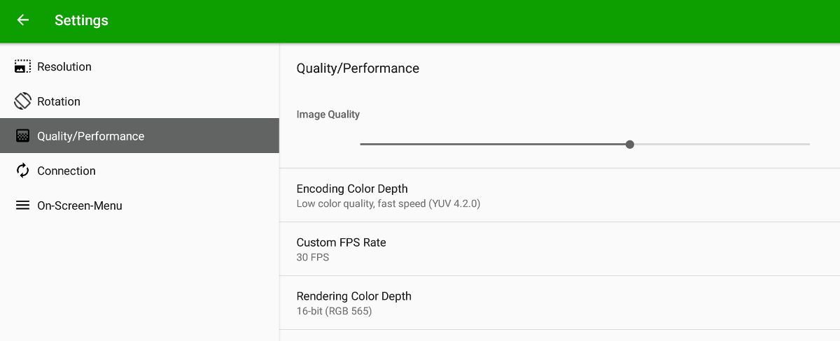Viewport: 840px width, 341px height.
Task: Select the Rotation text label
Action: pos(59,101)
